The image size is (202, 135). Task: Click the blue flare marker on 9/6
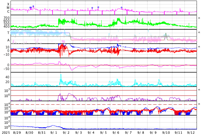pyautogui.click(x=121, y=8)
